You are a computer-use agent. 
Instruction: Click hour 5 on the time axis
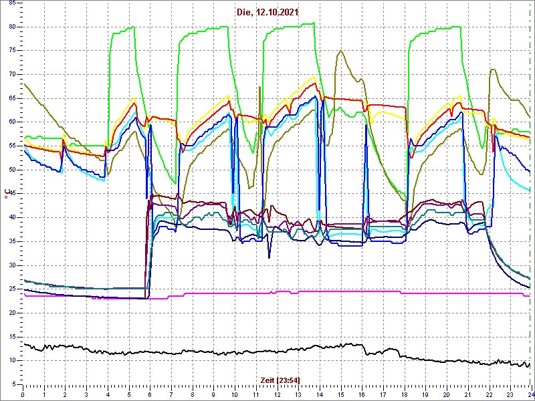(x=128, y=394)
